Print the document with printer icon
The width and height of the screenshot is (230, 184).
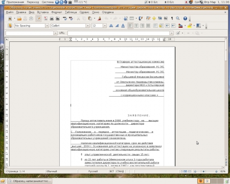pyautogui.click(x=52, y=18)
